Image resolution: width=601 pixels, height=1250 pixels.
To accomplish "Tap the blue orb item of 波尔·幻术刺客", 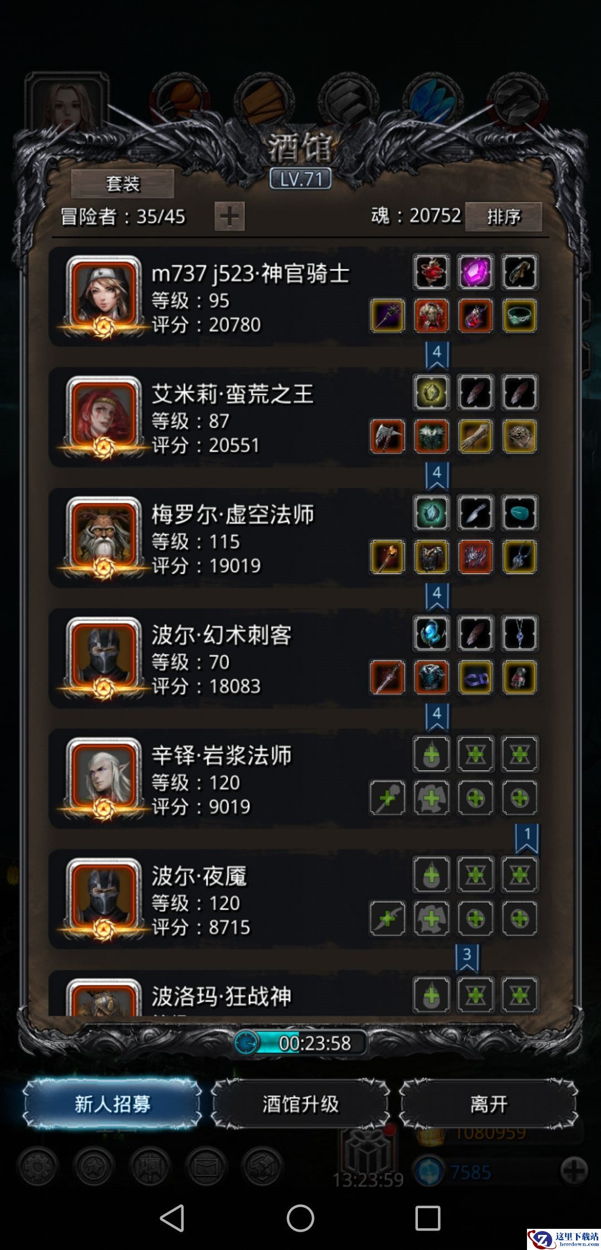I will [x=431, y=633].
